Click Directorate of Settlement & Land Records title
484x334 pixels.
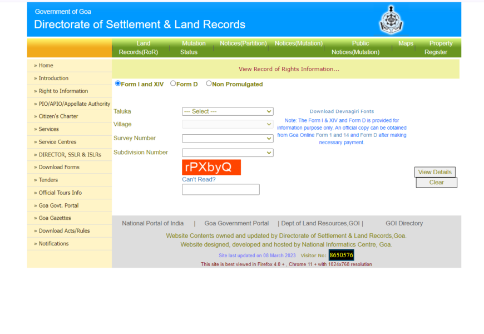click(140, 24)
